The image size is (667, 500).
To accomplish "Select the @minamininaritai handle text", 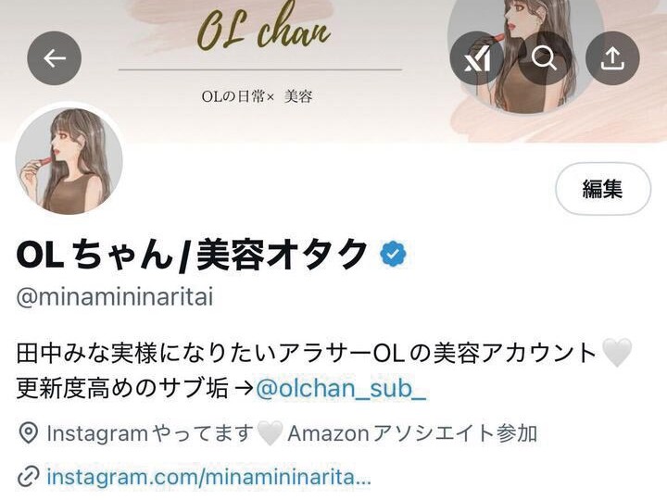I will tap(115, 297).
